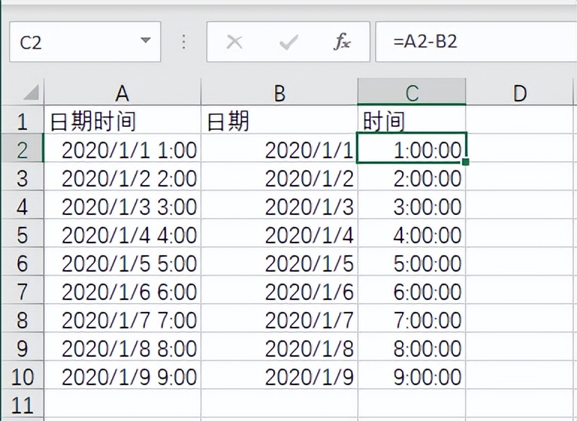The image size is (577, 421).
Task: Select date cell 2020/1/4 in column B
Action: [x=280, y=233]
